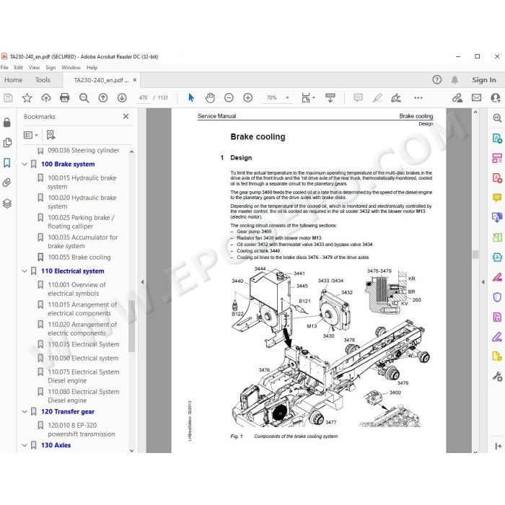Open the bookmark options dropdown
Screen dimensions: 505x505
(x=30, y=135)
